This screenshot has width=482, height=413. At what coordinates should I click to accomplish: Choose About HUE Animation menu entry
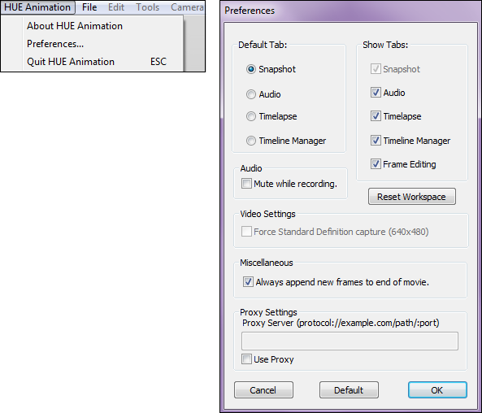click(x=75, y=26)
